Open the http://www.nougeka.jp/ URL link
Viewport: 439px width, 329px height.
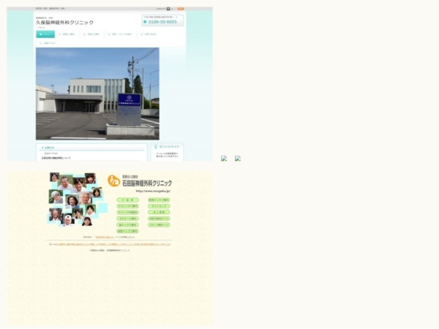(153, 191)
